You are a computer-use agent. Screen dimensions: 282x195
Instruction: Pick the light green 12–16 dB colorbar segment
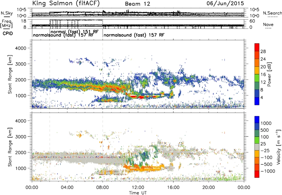point(257,78)
